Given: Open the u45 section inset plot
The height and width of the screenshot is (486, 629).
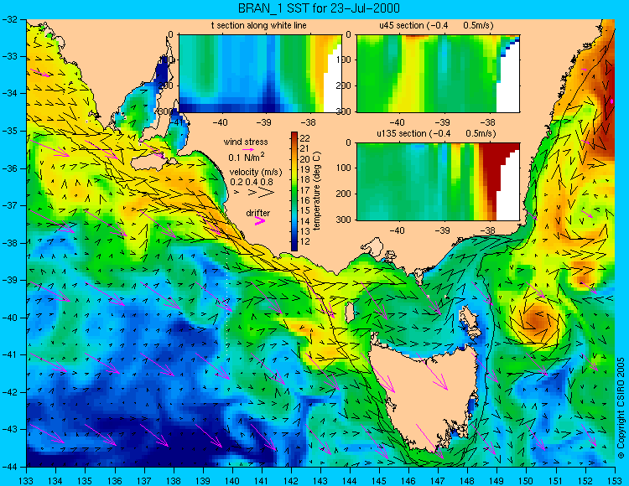Looking at the screenshot, I should (438, 74).
